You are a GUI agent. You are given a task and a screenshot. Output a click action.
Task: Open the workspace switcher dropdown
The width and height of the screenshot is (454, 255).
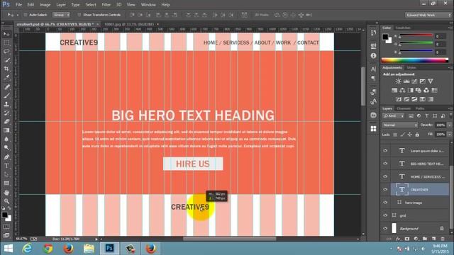[x=428, y=15]
